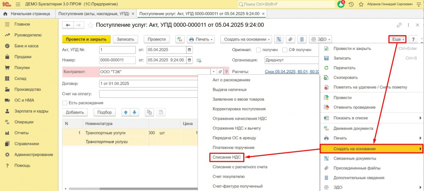The width and height of the screenshot is (424, 191).
Task: Open additional info icon in toolbar
Action: (x=302, y=39)
